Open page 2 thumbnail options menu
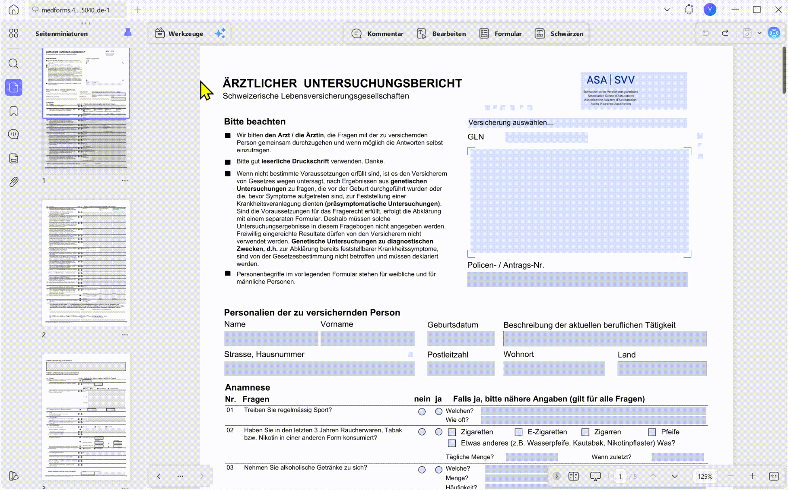788x490 pixels. pos(125,335)
